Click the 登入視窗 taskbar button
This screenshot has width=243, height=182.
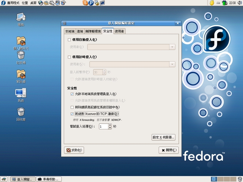[23, 179]
